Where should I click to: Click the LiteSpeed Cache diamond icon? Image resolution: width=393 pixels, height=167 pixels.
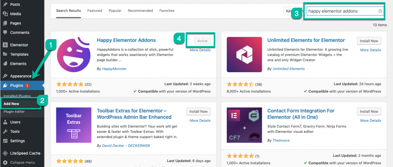coord(5,153)
